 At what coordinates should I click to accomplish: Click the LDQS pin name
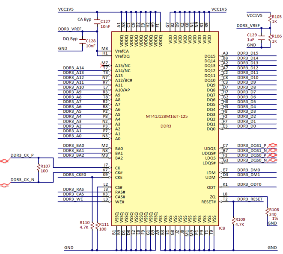click(x=210, y=158)
